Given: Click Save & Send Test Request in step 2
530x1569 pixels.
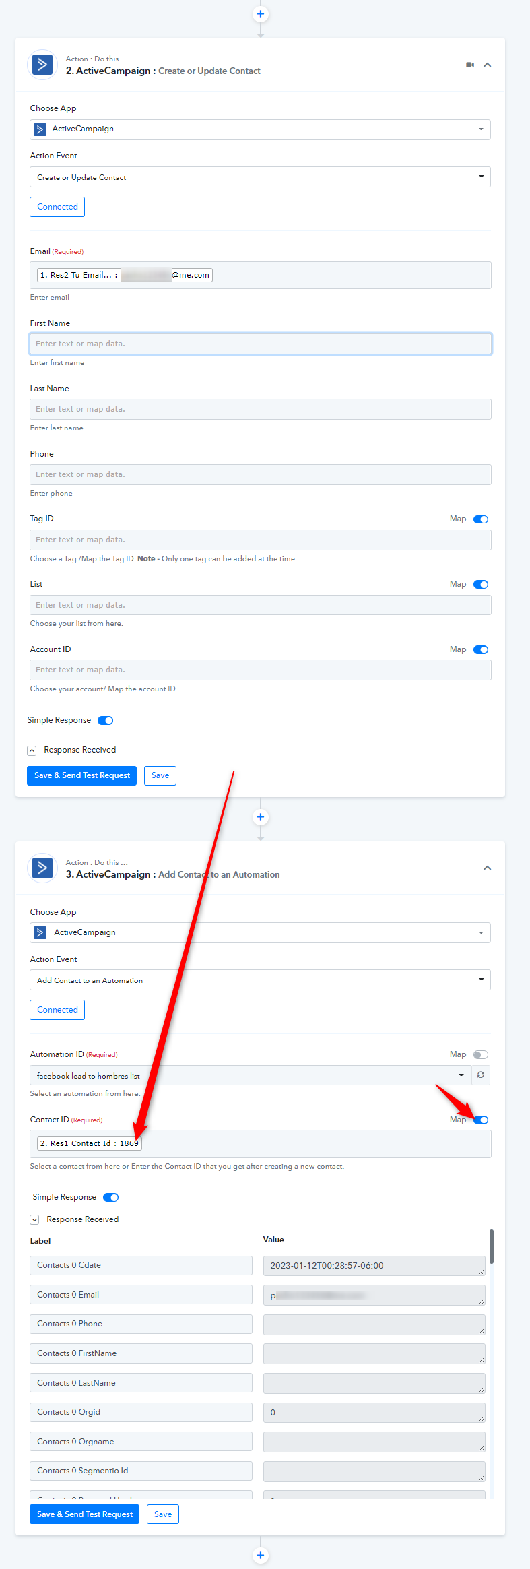Looking at the screenshot, I should tap(81, 776).
